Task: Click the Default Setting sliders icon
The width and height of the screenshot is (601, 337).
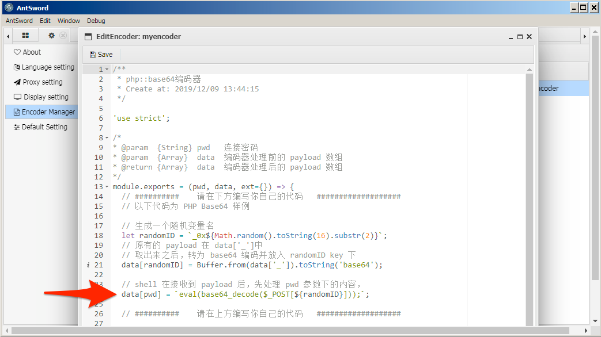Action: [x=17, y=127]
